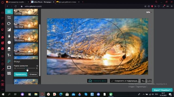Click the address bar editor.pho.to URL
This screenshot has width=174, height=97.
33,6
